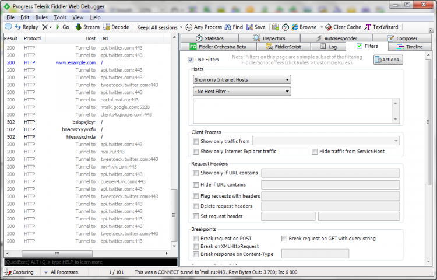The width and height of the screenshot is (437, 280).
Task: Check Set request header
Action: [196, 216]
